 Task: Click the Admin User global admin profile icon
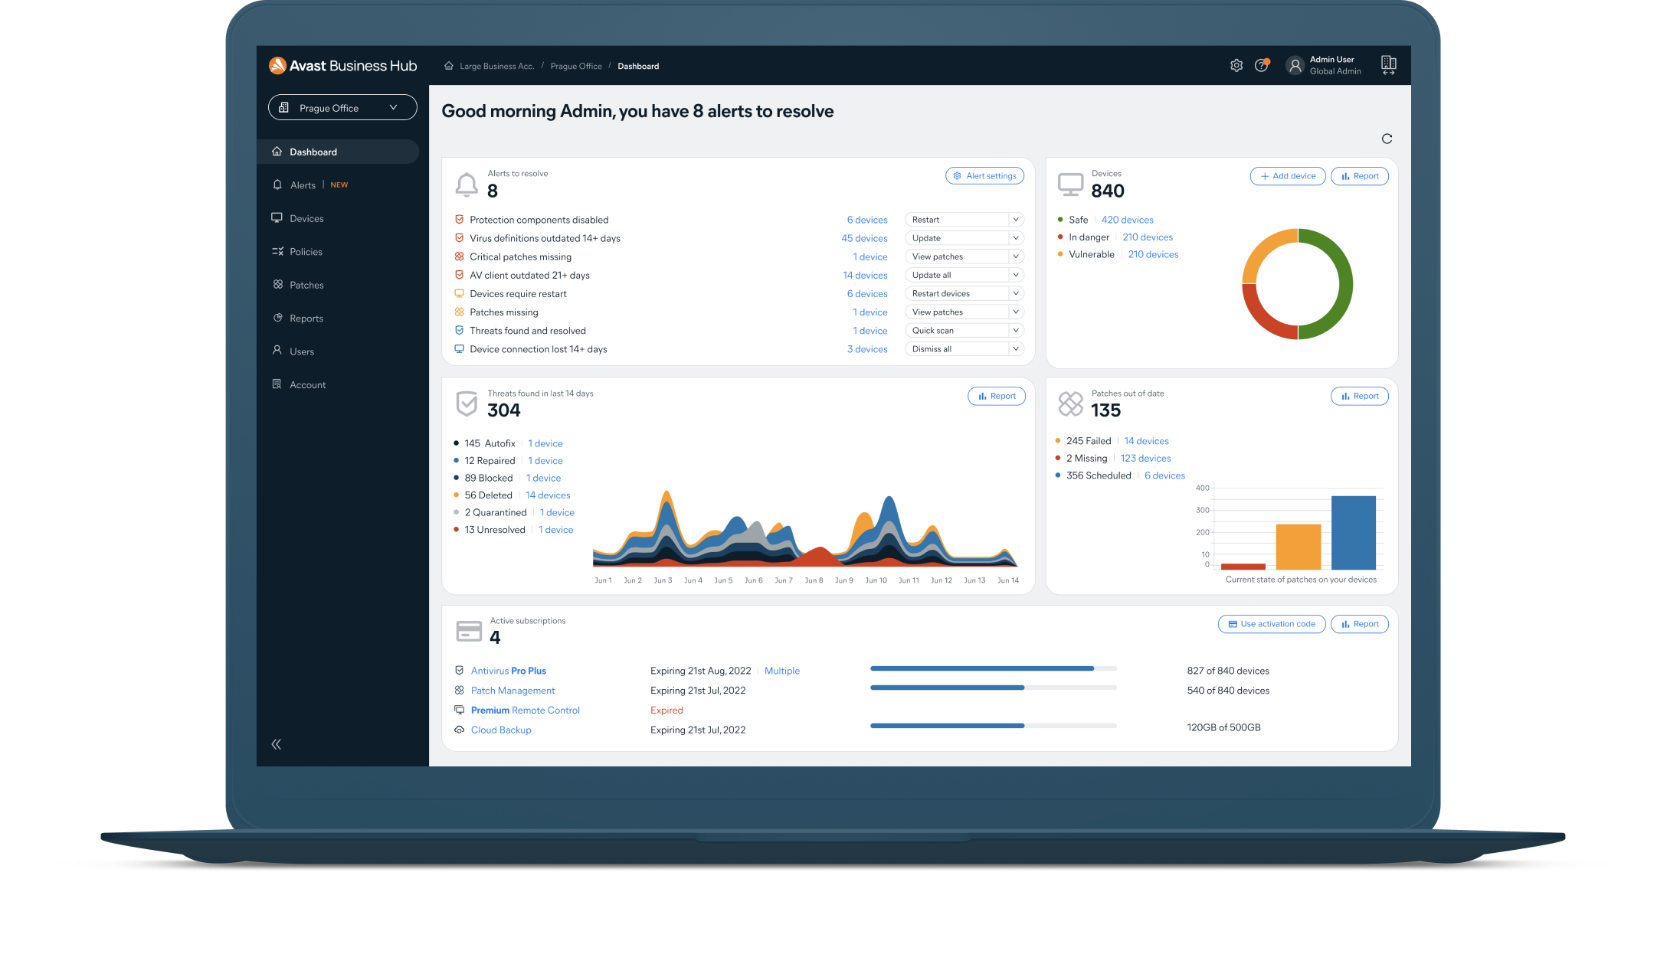click(x=1295, y=65)
